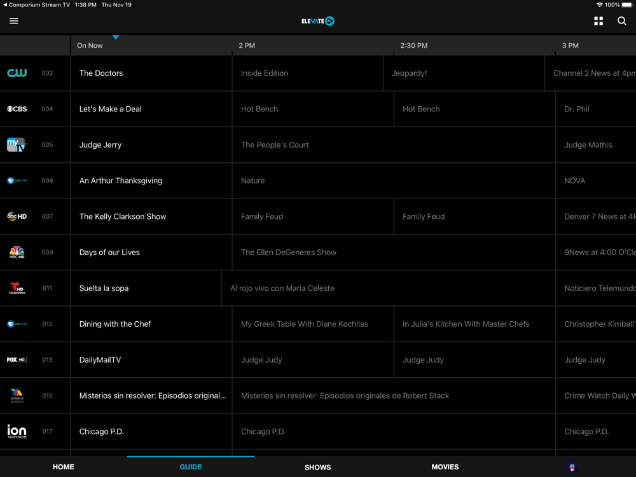Select Inside Edition at 2 PM
Viewport: 636px width, 477px height.
click(307, 73)
